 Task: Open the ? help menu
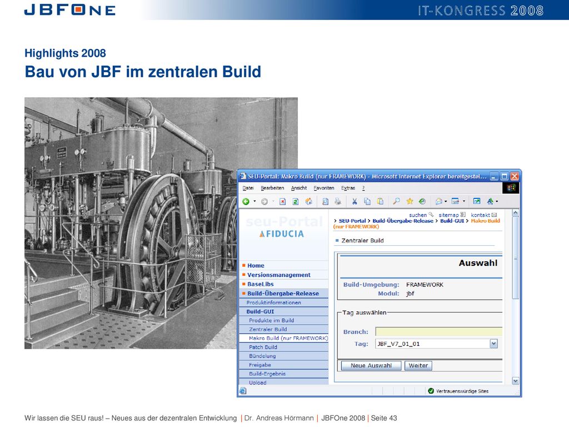(363, 188)
